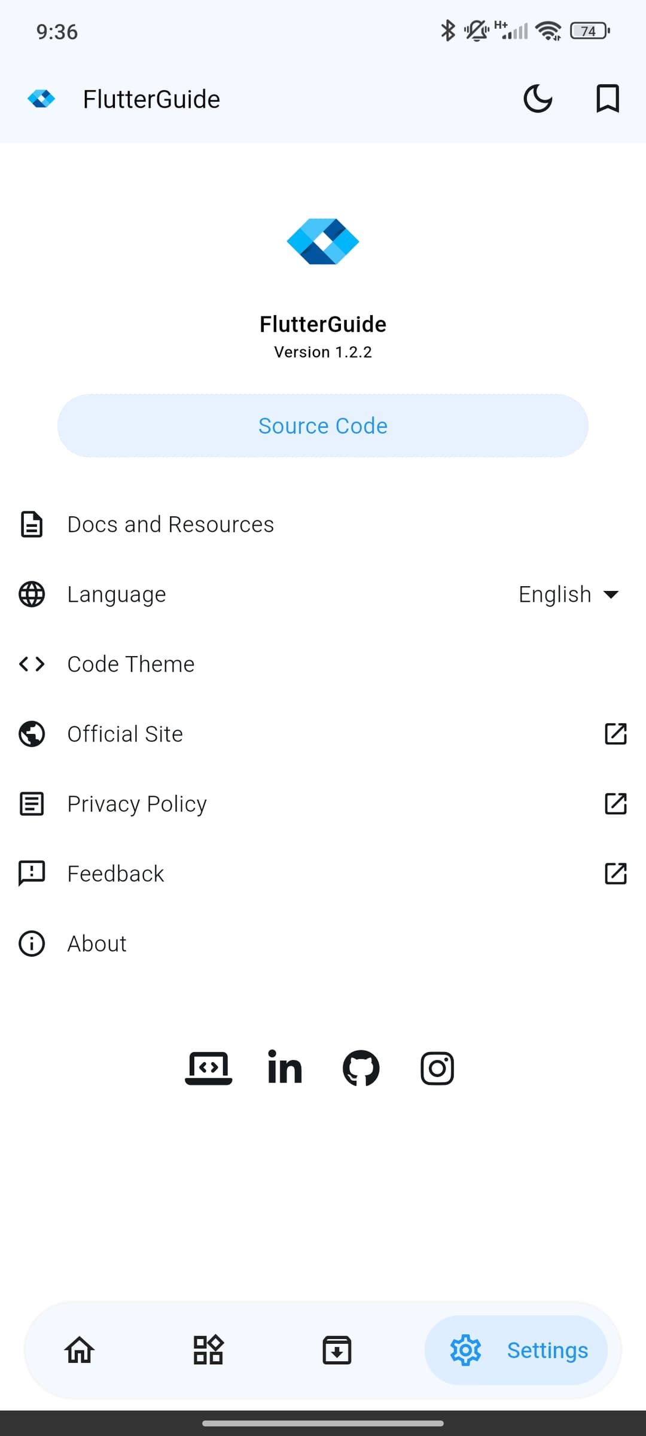Image resolution: width=646 pixels, height=1436 pixels.
Task: Open the LinkedIn profile icon
Action: point(285,1068)
